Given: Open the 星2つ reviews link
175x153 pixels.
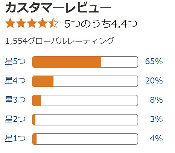Looking at the screenshot, I should pyautogui.click(x=15, y=119).
